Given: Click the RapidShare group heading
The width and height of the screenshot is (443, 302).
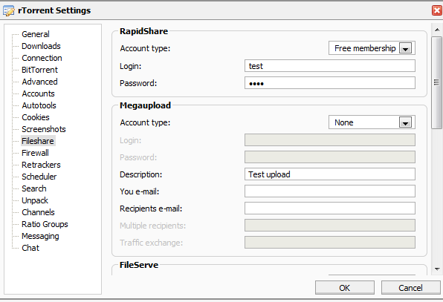Looking at the screenshot, I should pos(143,31).
